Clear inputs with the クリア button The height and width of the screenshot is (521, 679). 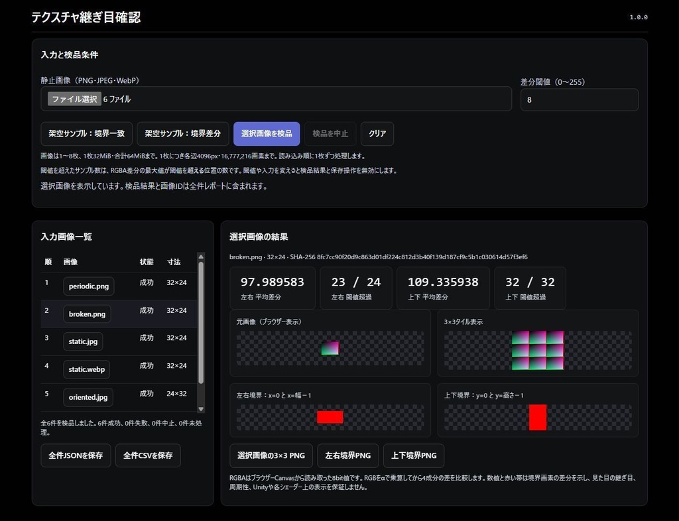pos(377,134)
